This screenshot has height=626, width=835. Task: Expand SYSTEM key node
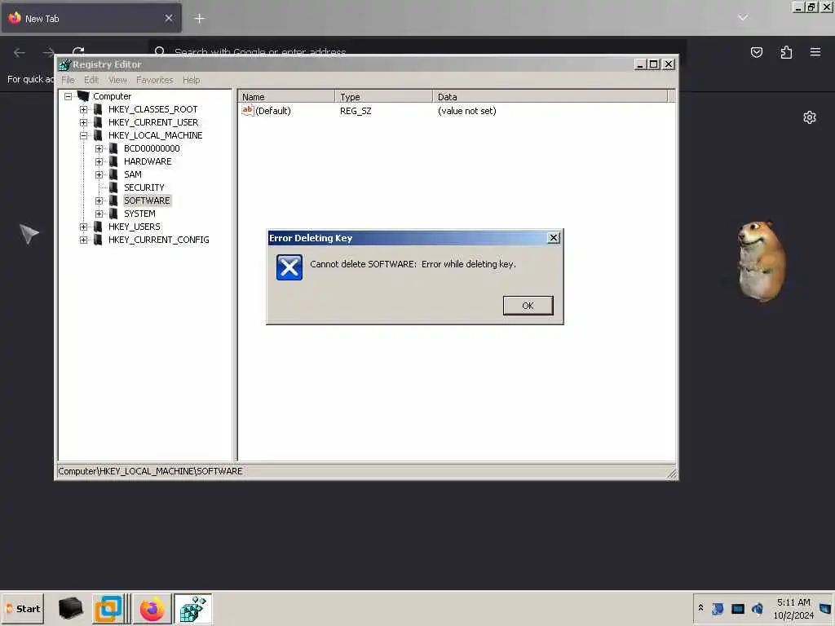(x=99, y=214)
